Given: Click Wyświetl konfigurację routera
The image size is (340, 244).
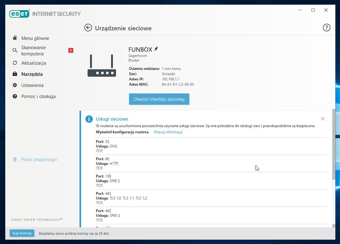Looking at the screenshot, I should [123, 132].
